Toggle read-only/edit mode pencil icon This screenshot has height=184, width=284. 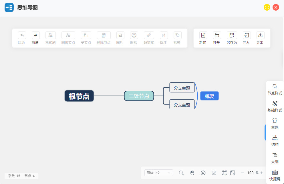pos(214,173)
